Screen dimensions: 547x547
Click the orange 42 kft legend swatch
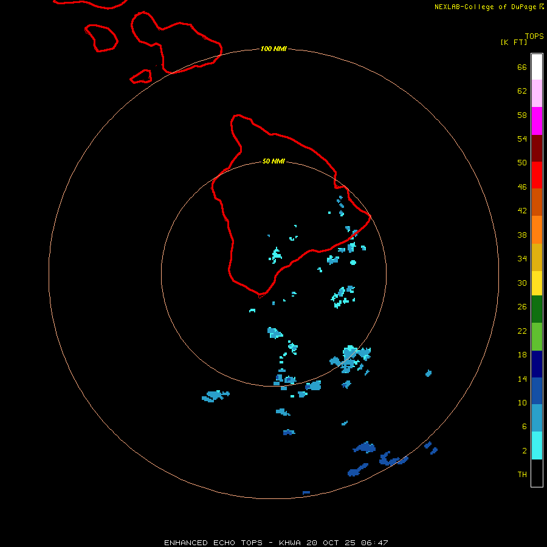click(537, 230)
